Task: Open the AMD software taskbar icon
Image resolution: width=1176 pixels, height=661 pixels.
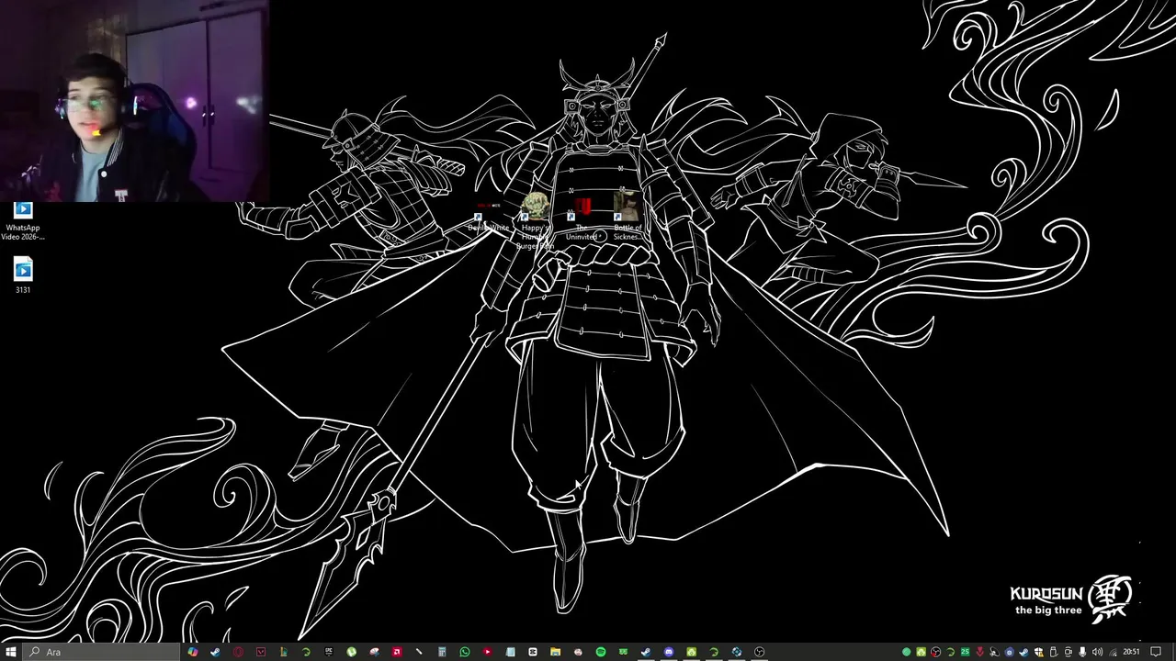Action: coord(397,652)
